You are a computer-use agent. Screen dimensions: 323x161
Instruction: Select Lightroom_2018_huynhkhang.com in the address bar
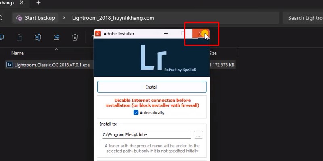[113, 18]
